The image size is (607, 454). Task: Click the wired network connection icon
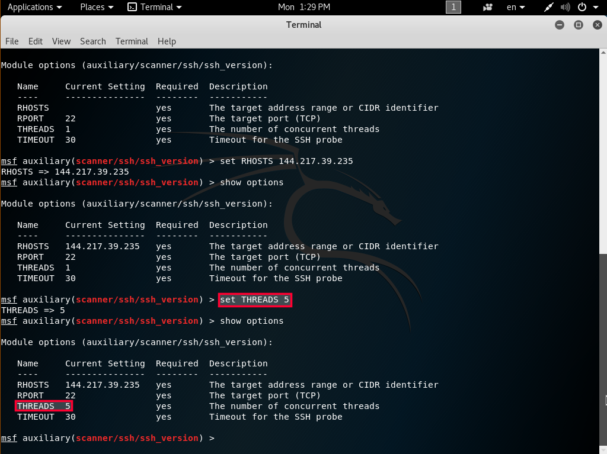pos(549,7)
